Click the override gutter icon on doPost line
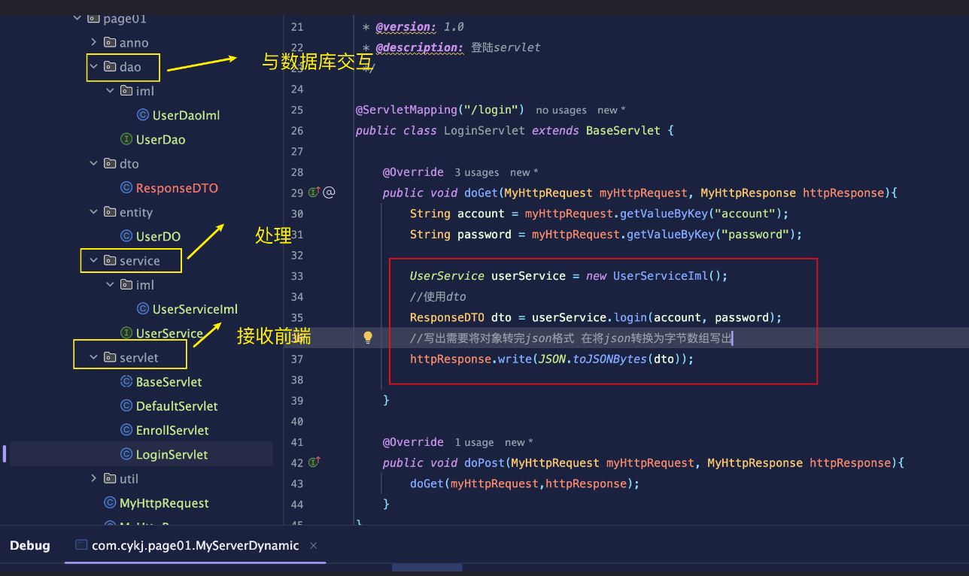Viewport: 969px width, 576px height. [314, 462]
